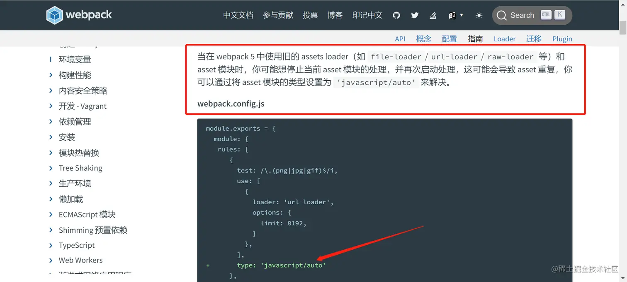Expand the TypeScript chevron
Image resolution: width=627 pixels, height=282 pixels.
(x=51, y=246)
